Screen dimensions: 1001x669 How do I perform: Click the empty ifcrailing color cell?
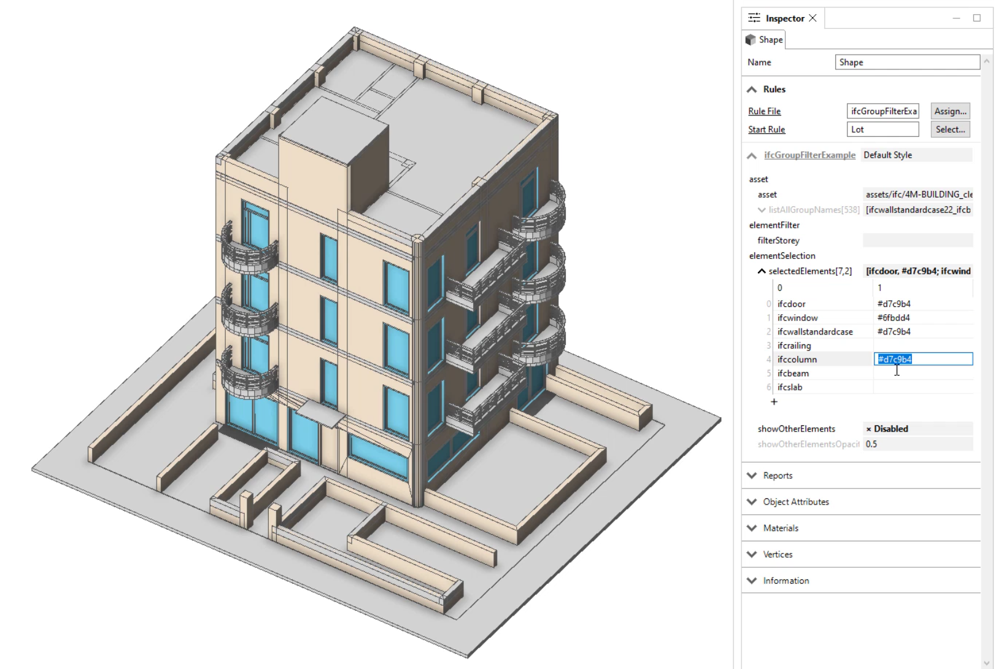923,346
